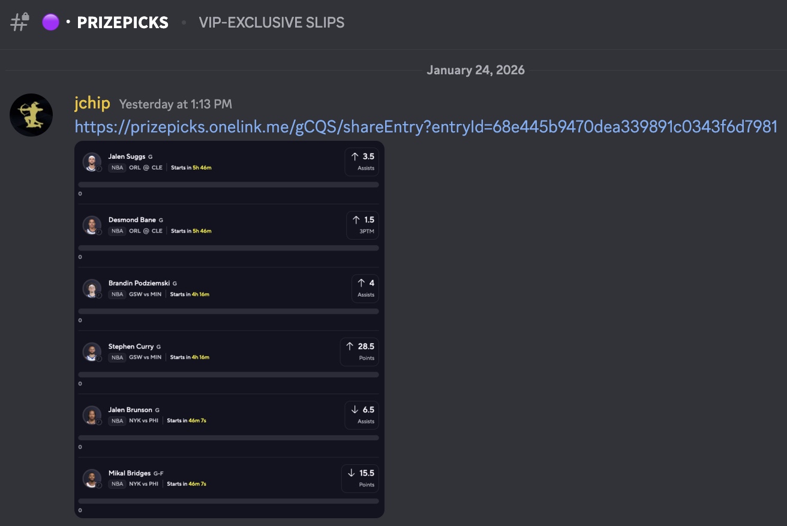787x526 pixels.
Task: Select Bridges 15.5 Points less pick
Action: pyautogui.click(x=360, y=479)
